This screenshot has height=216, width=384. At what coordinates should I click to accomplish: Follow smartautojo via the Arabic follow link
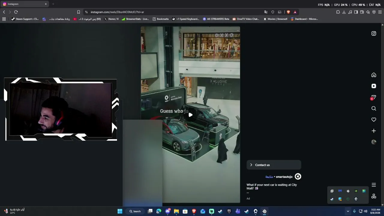(269, 177)
